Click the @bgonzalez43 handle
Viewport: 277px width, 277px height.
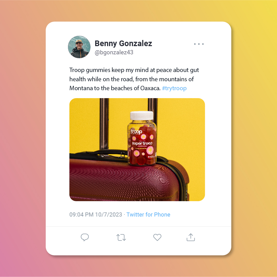(x=114, y=53)
